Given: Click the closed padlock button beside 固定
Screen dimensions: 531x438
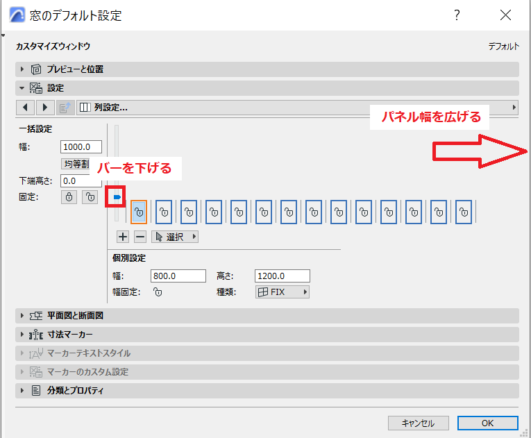Looking at the screenshot, I should [x=69, y=197].
